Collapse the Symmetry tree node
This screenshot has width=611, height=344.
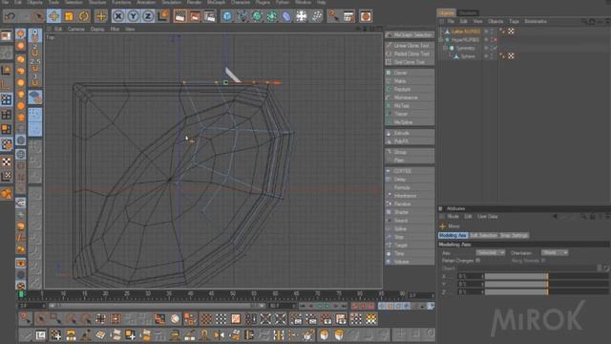(445, 48)
